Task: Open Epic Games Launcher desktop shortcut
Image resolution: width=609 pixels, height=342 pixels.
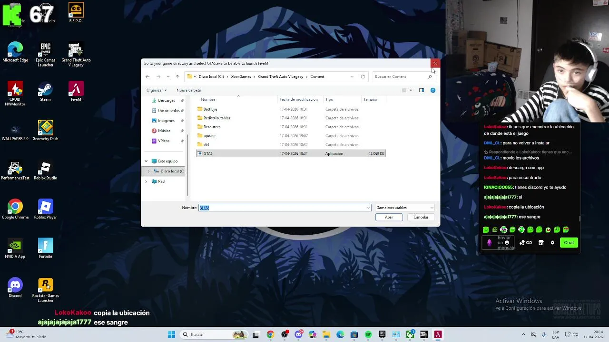Action: click(x=46, y=55)
